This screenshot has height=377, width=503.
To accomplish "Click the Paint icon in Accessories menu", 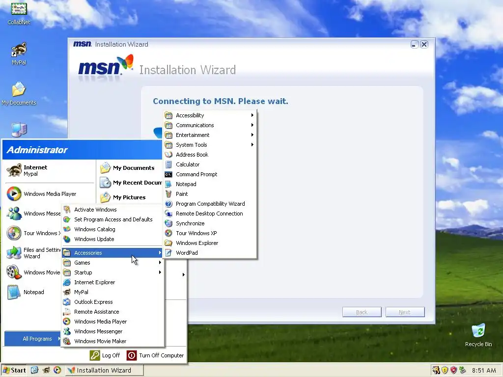I will pyautogui.click(x=169, y=194).
